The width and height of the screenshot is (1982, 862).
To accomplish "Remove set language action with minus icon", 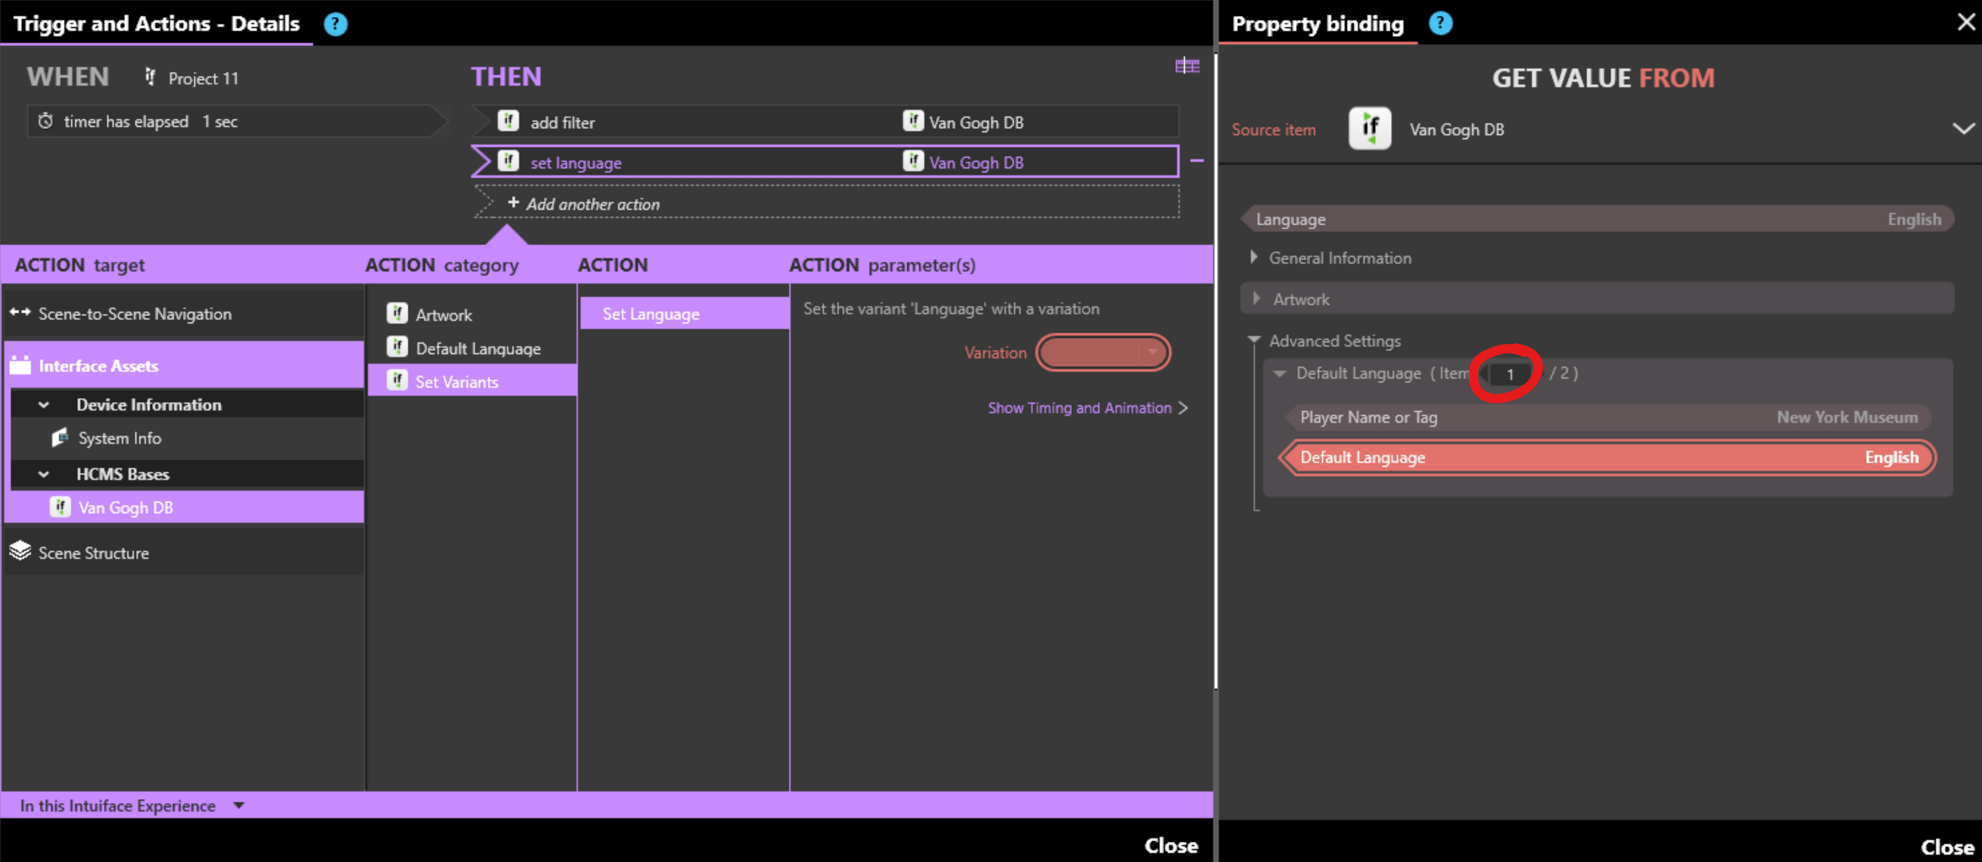I will (x=1197, y=161).
